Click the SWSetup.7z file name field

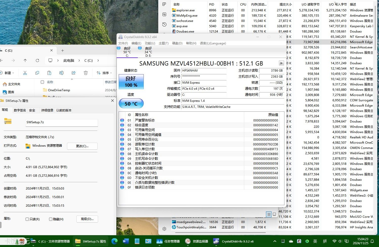coord(62,122)
